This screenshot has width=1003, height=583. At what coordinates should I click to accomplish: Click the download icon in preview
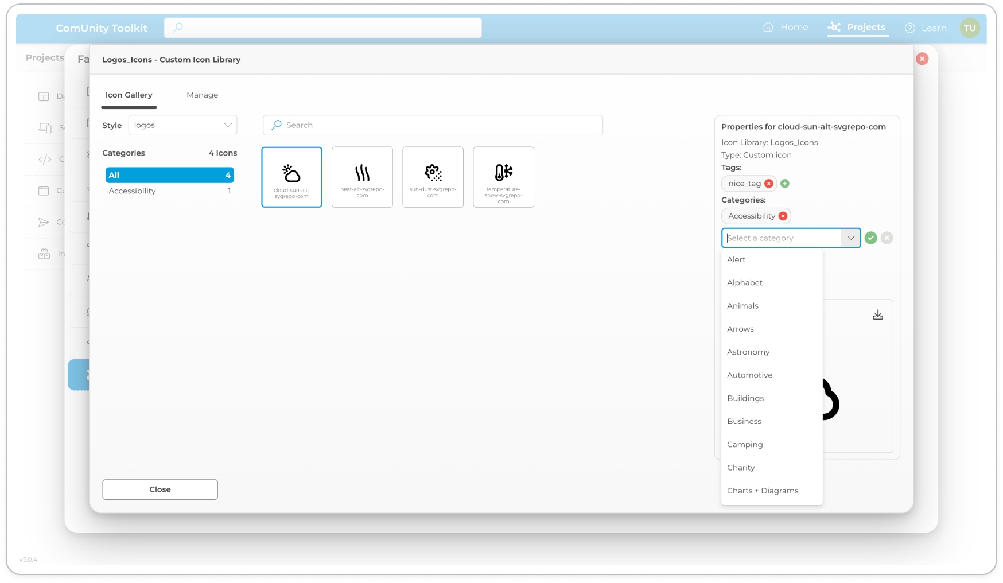(x=877, y=315)
